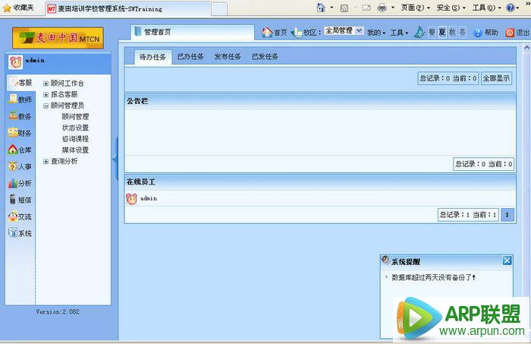Open the 财务 finance module
Image resolution: width=531 pixels, height=344 pixels.
[20, 133]
